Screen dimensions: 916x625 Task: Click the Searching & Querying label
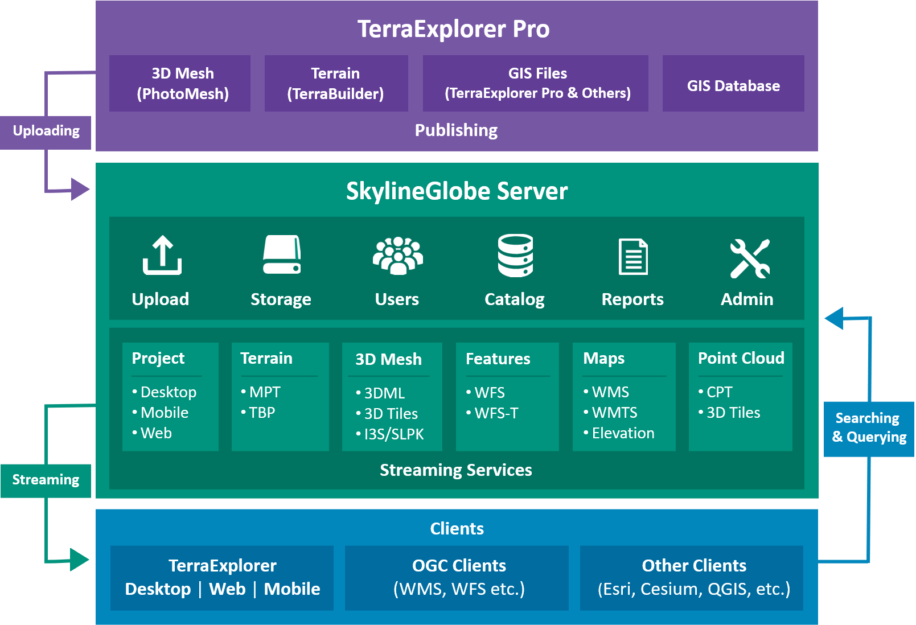869,429
